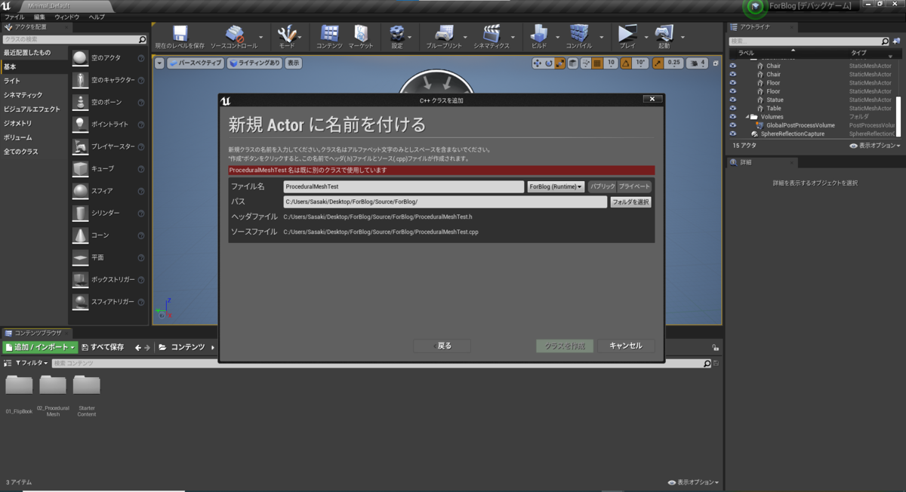Select ボックストリガー in the place actors list

108,280
